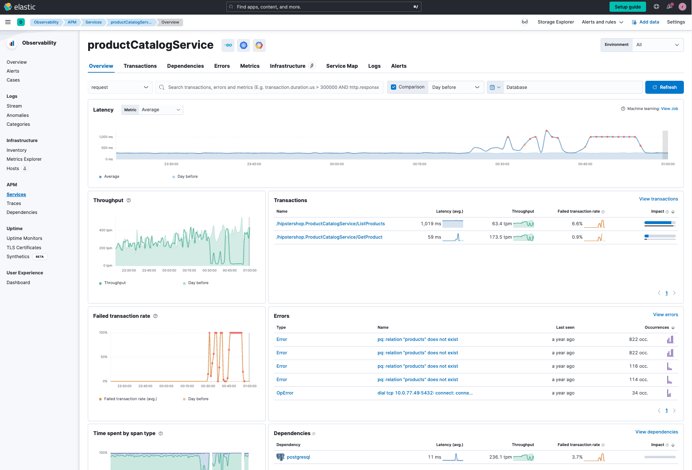Click the Go agent icon
This screenshot has height=470, width=692.
(228, 45)
